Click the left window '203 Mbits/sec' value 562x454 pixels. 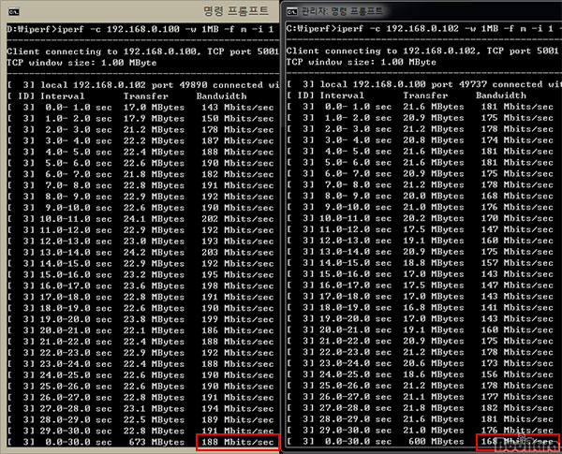[238, 253]
